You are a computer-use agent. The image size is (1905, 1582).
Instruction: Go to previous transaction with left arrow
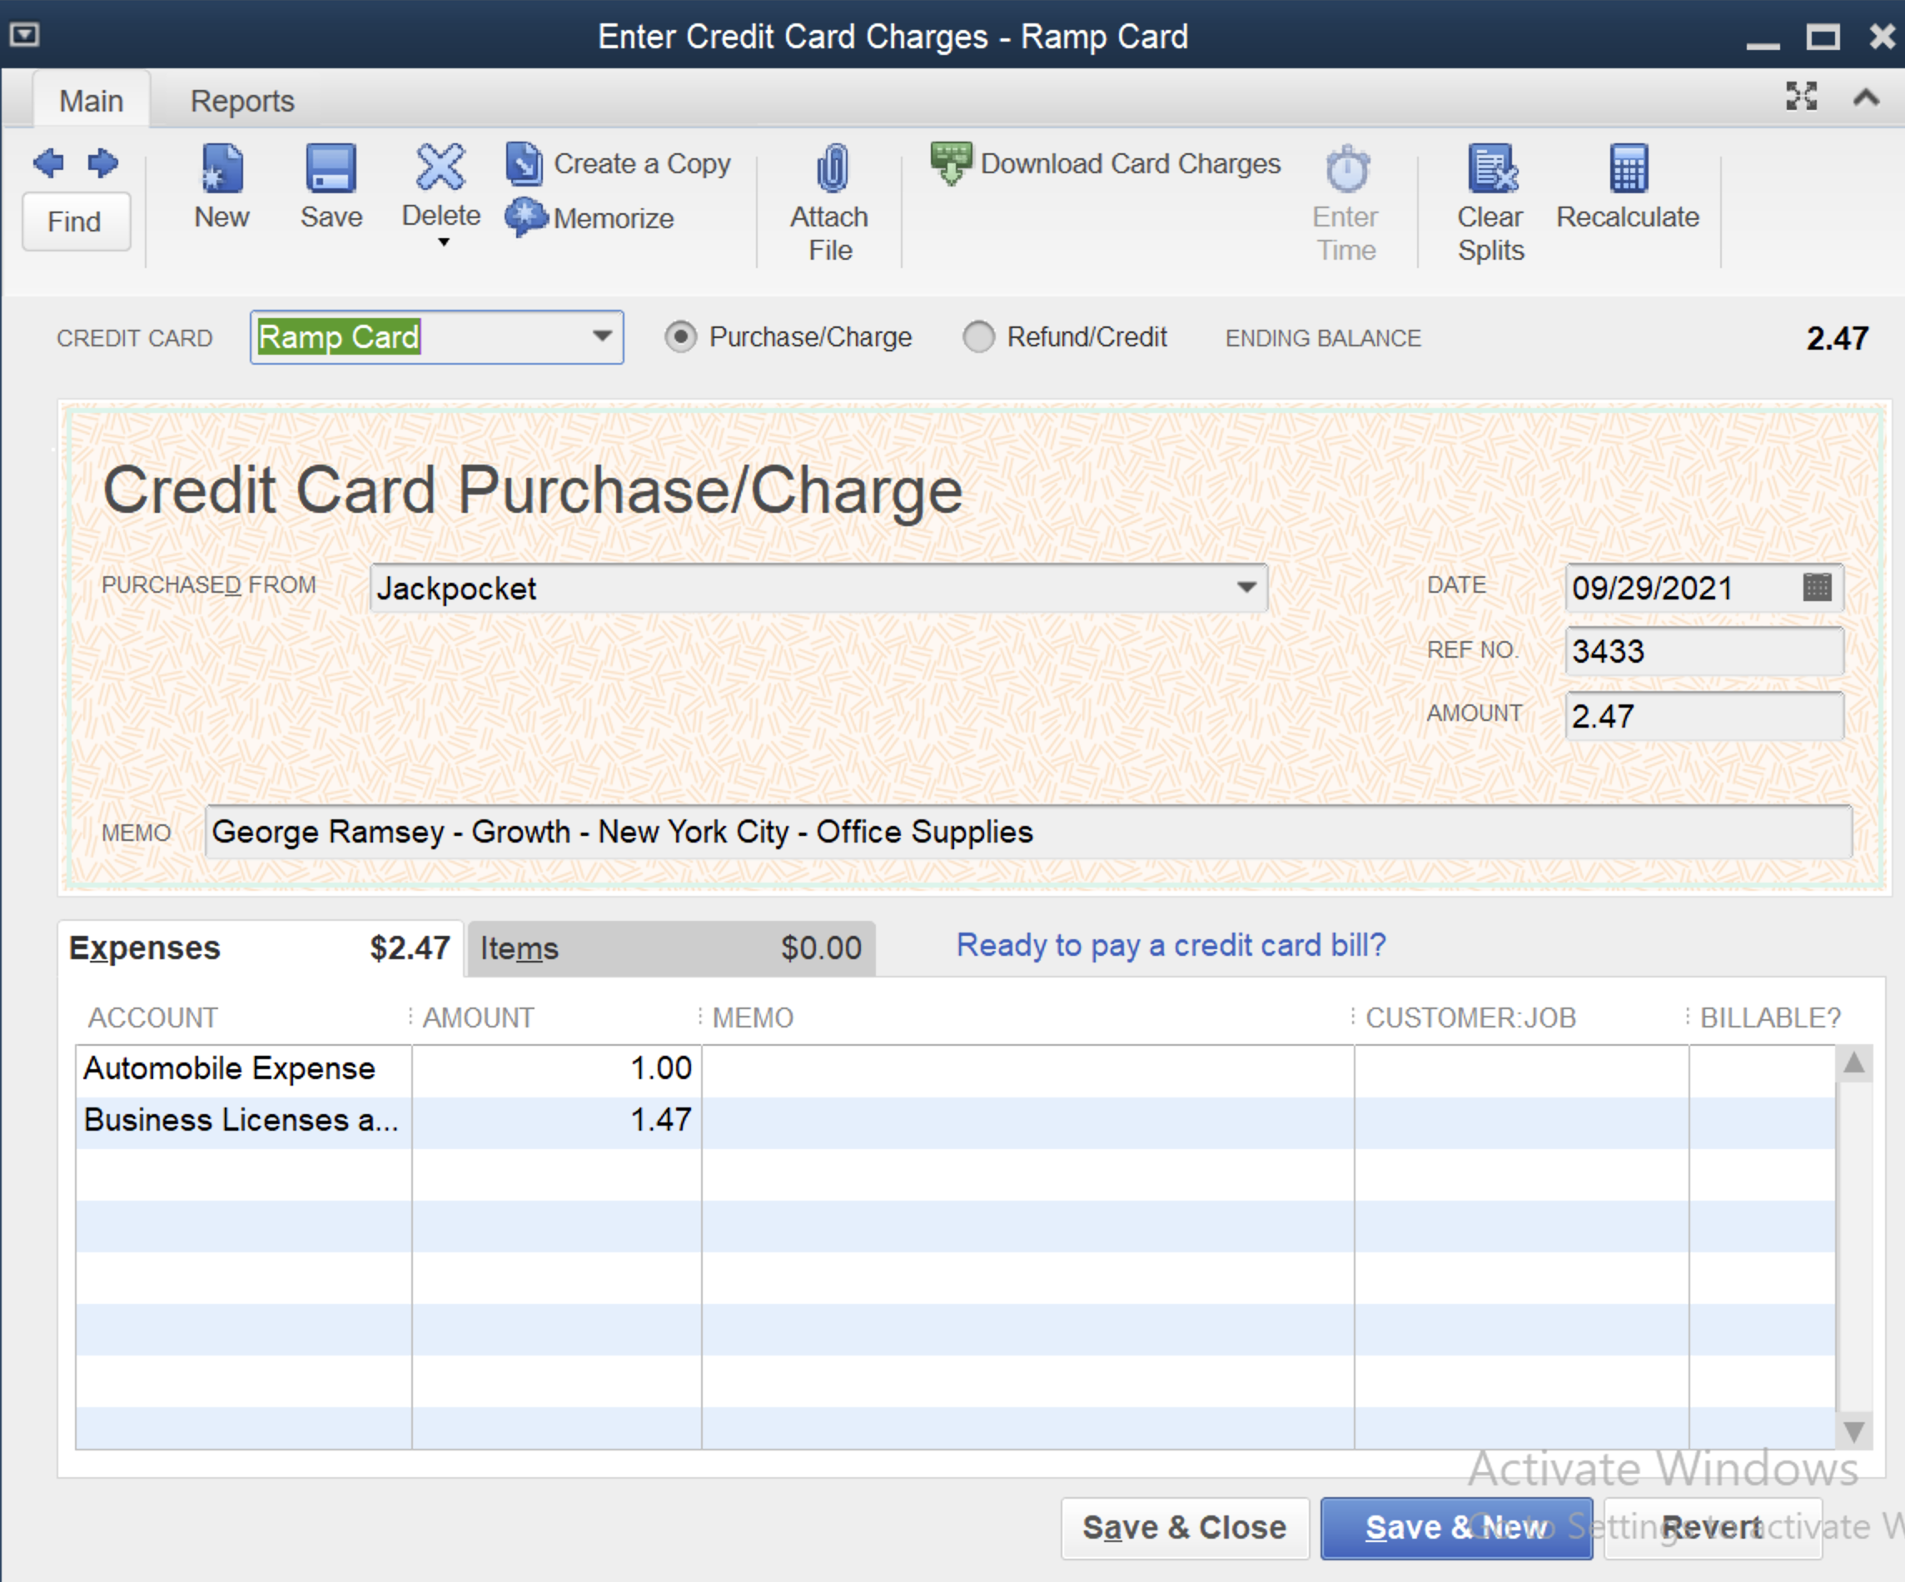tap(49, 164)
